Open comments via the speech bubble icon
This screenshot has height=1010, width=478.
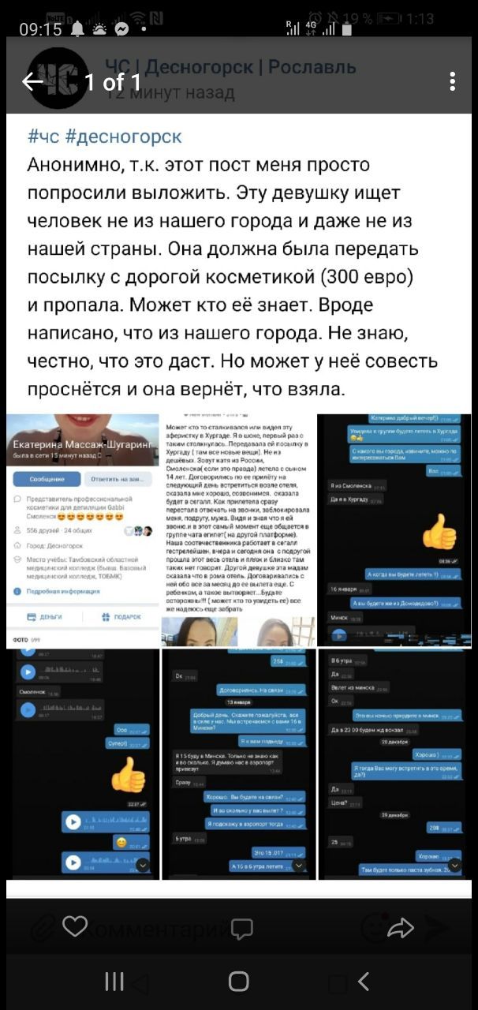point(242,928)
